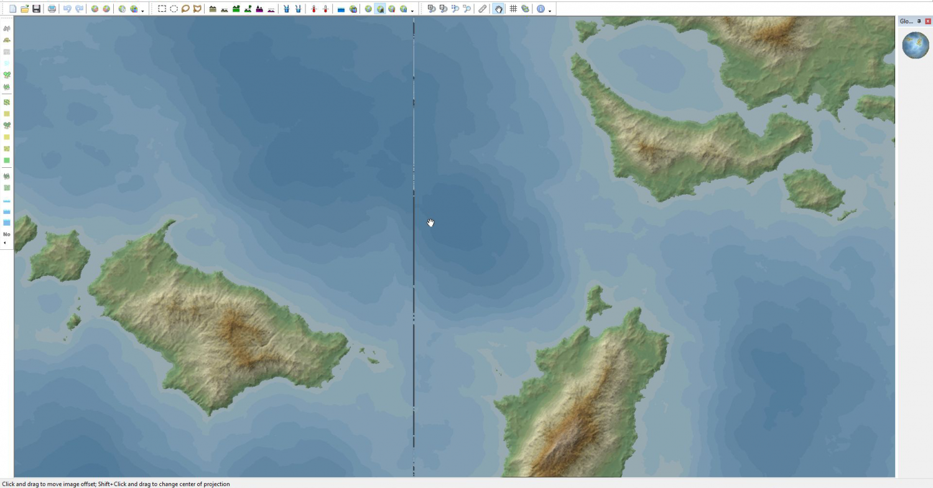Image resolution: width=933 pixels, height=488 pixels.
Task: Click the deepest blue water sidebar icon
Action: [x=7, y=223]
